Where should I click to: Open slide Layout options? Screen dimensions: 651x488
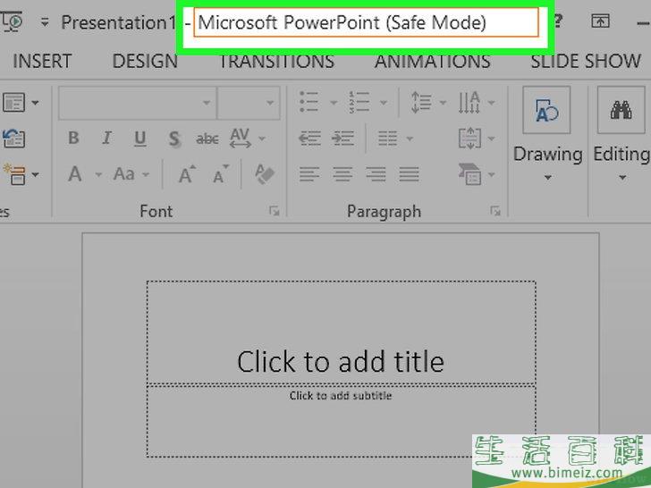[x=13, y=102]
